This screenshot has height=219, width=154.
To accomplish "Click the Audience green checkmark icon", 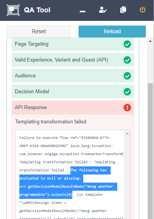I will pos(127,76).
